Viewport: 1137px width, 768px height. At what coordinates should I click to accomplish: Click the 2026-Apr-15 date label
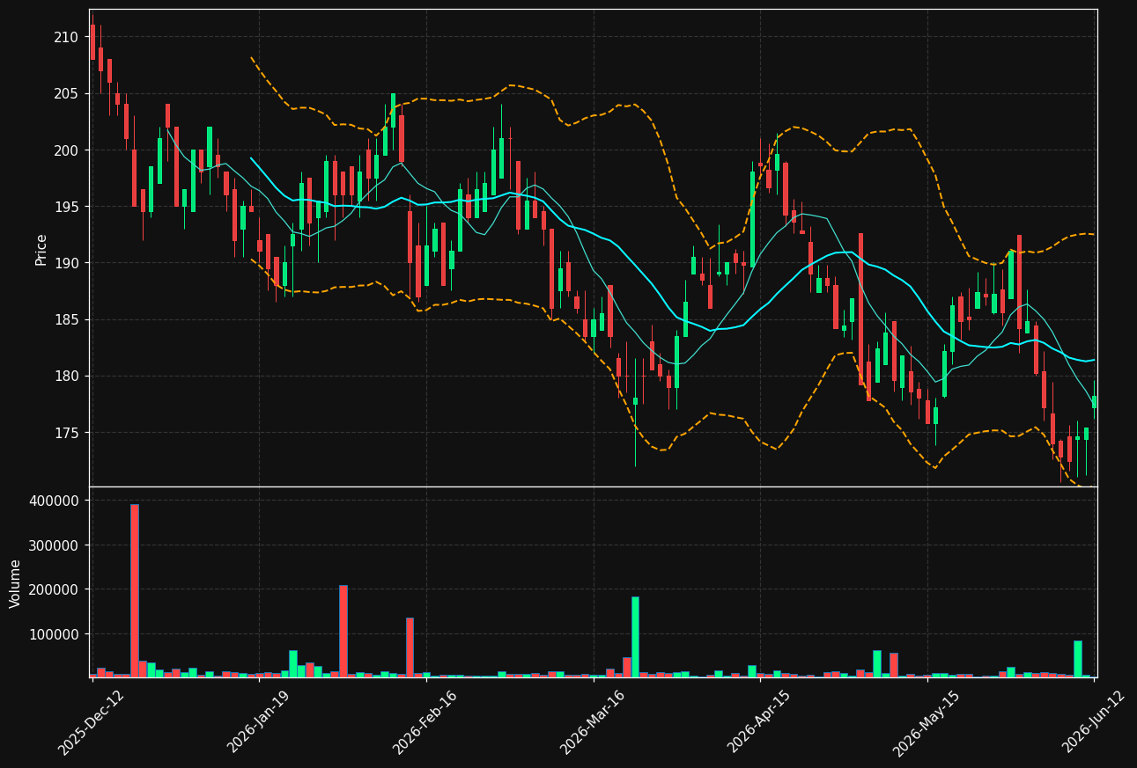[758, 722]
